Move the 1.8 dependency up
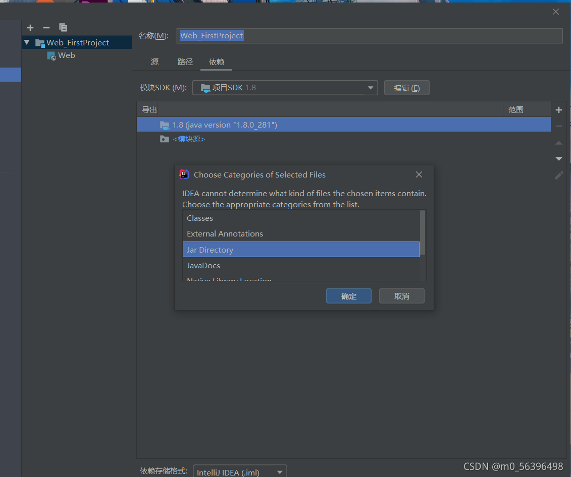571x477 pixels. [x=558, y=143]
